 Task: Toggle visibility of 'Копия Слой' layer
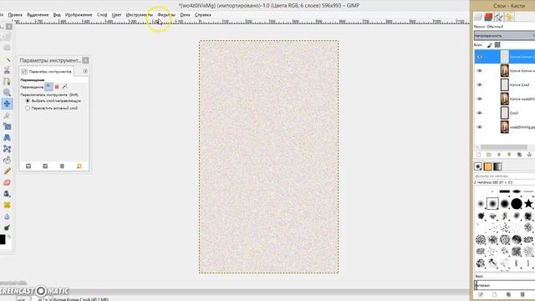[x=480, y=84]
